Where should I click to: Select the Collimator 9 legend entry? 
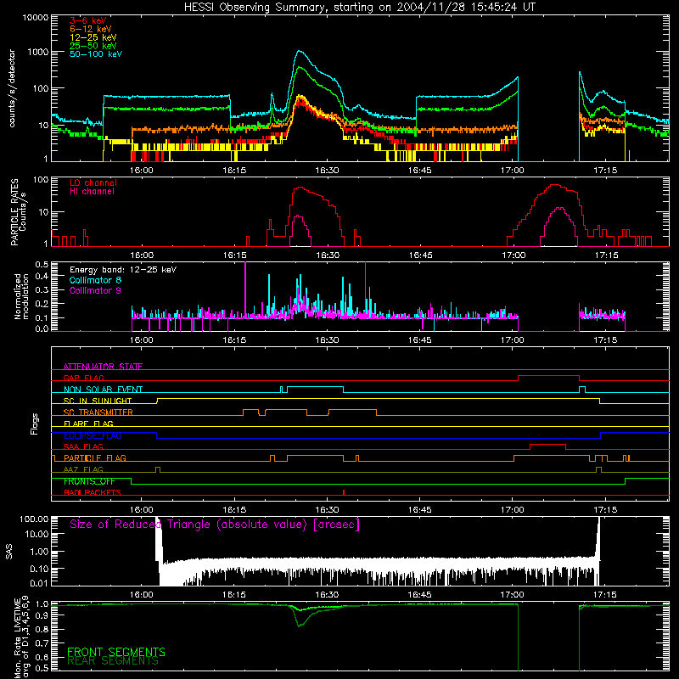click(x=95, y=290)
